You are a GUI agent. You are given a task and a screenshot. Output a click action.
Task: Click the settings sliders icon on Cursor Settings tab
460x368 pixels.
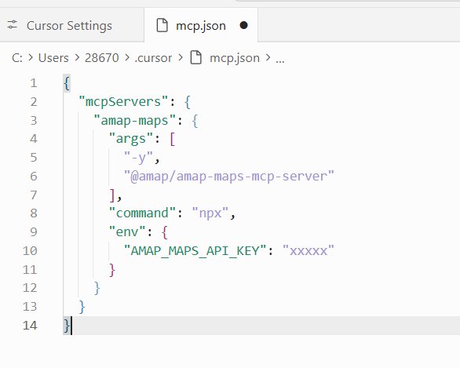[x=13, y=24]
